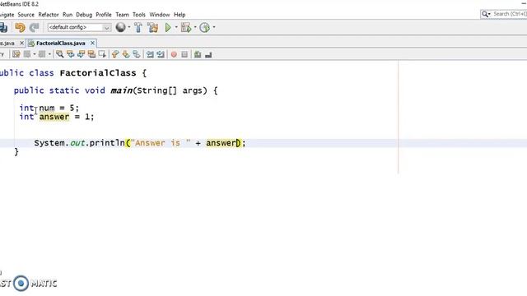This screenshot has width=527, height=296.
Task: Stop macro recording with the square icon
Action: pos(184,54)
